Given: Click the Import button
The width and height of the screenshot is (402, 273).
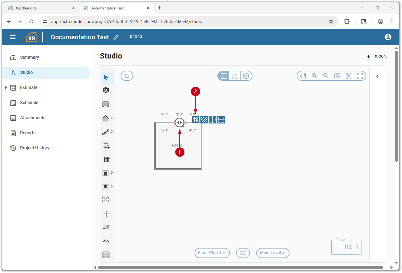Looking at the screenshot, I should point(376,56).
